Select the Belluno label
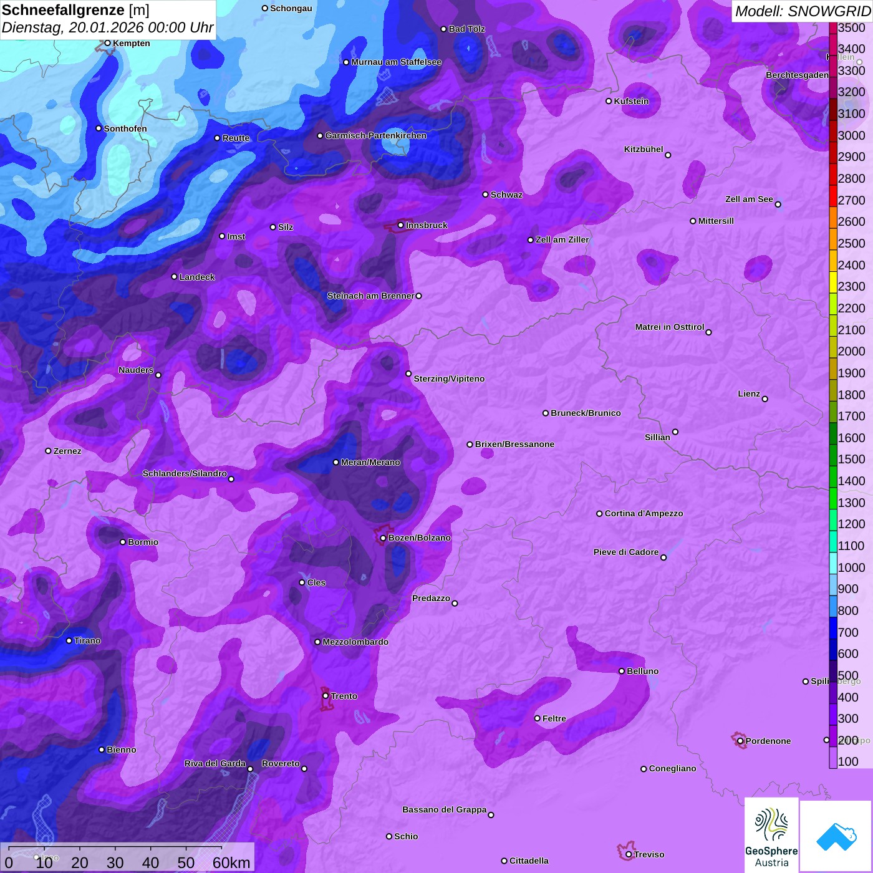 coord(642,671)
